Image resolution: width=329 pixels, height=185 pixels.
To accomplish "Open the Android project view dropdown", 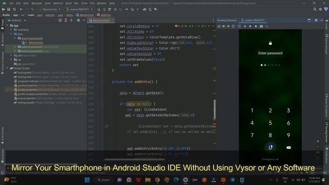I will point(17,21).
